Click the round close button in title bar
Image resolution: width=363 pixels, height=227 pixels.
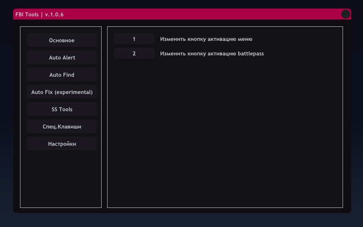click(x=346, y=14)
